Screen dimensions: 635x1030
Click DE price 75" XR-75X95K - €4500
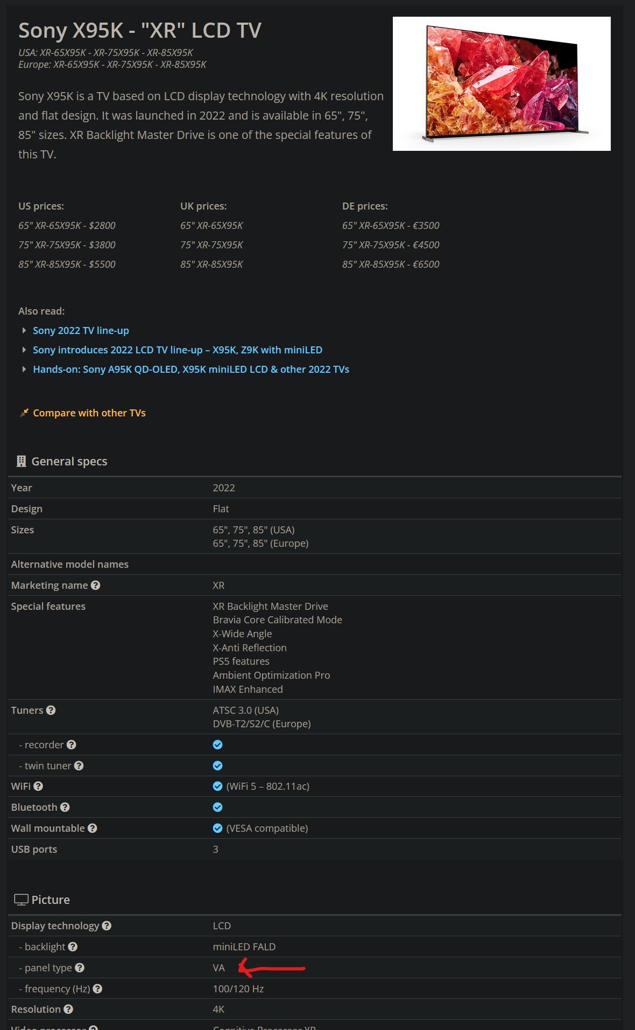391,245
